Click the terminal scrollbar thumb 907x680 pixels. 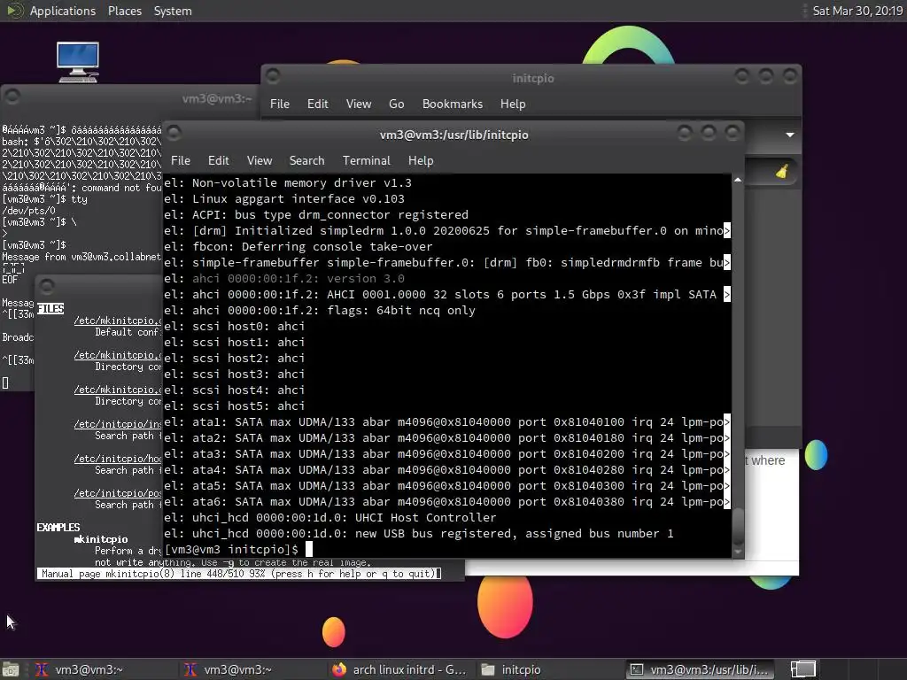(x=738, y=526)
